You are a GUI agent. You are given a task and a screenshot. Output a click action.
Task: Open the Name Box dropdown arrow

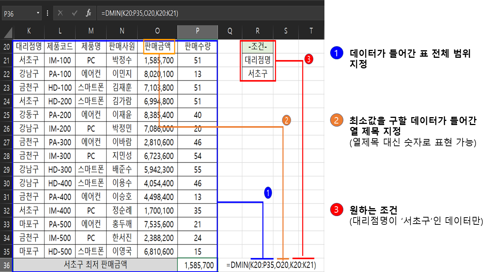(x=38, y=13)
